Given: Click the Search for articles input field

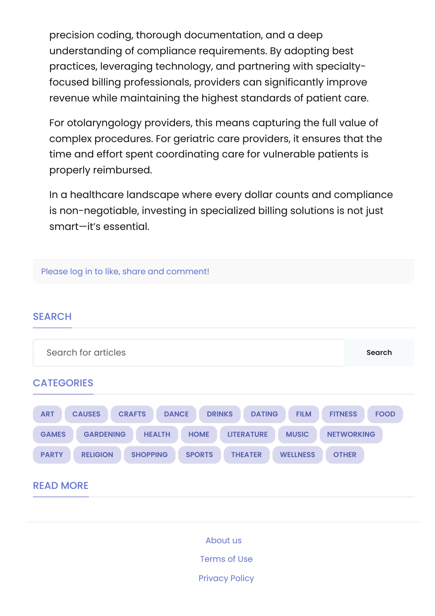Looking at the screenshot, I should pyautogui.click(x=189, y=353).
